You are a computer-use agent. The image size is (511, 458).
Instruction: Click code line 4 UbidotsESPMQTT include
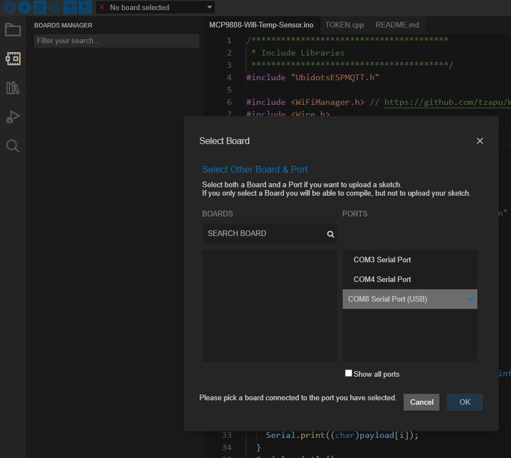click(312, 77)
